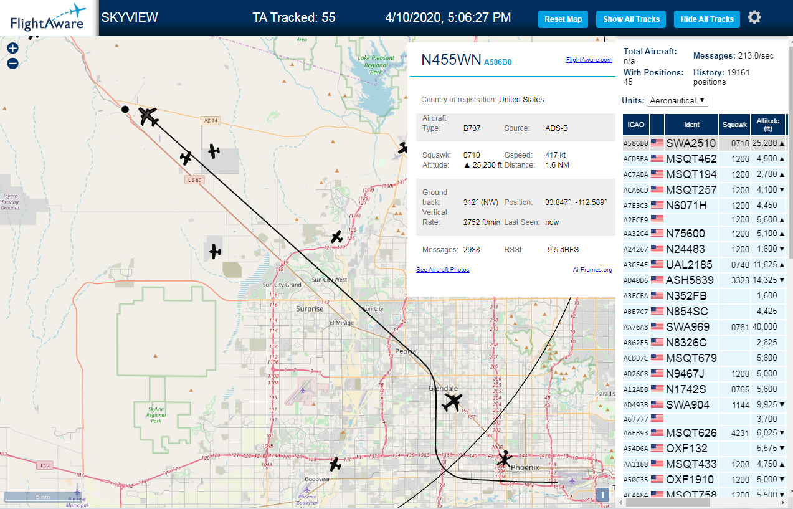Viewport: 793px width, 509px height.
Task: Click the SKYVIEW title text
Action: pyautogui.click(x=130, y=17)
